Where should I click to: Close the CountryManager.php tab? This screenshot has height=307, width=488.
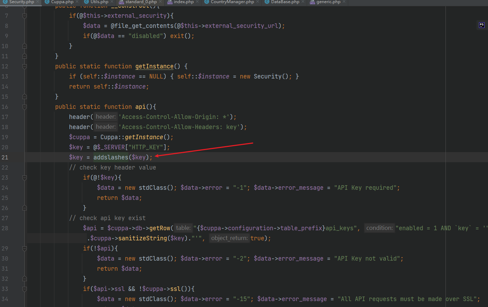[x=258, y=2]
